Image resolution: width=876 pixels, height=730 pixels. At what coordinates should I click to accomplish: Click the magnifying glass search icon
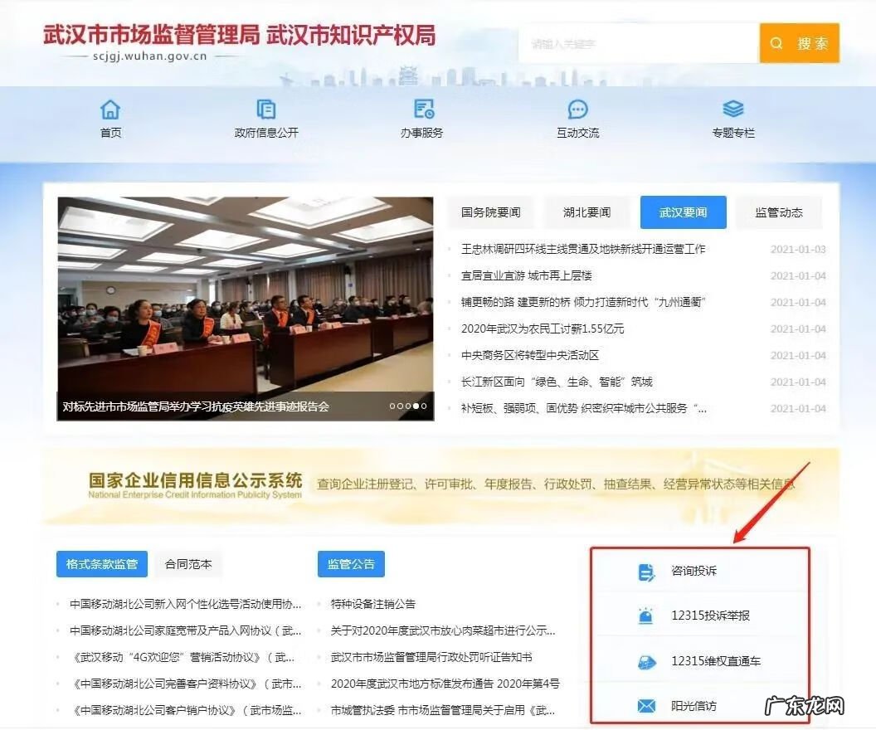coord(776,43)
